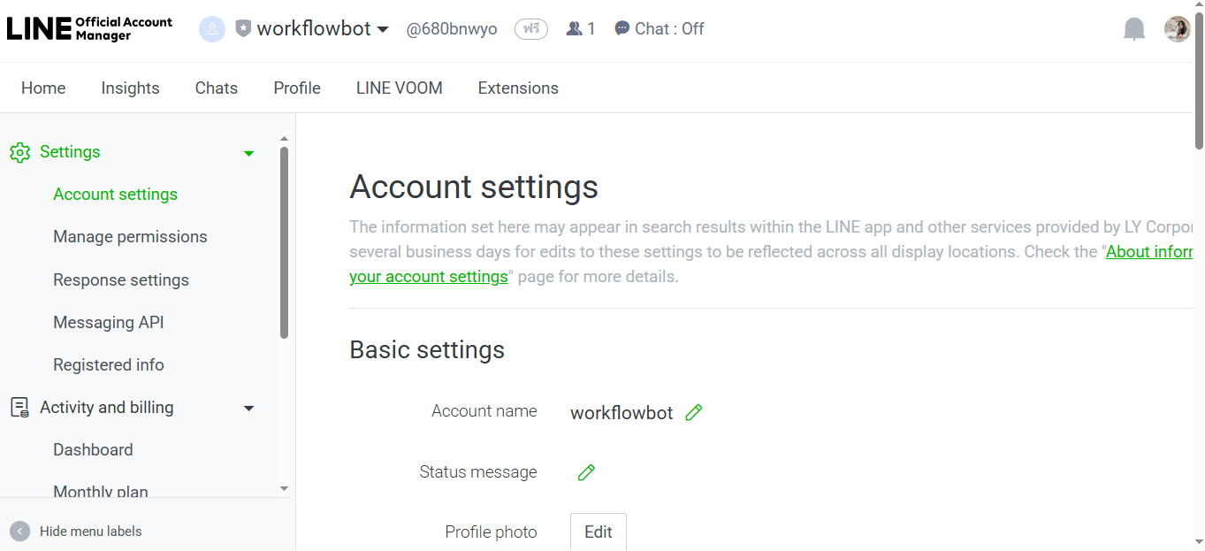The image size is (1205, 551).
Task: Click the workflowbot account name value
Action: click(x=622, y=413)
